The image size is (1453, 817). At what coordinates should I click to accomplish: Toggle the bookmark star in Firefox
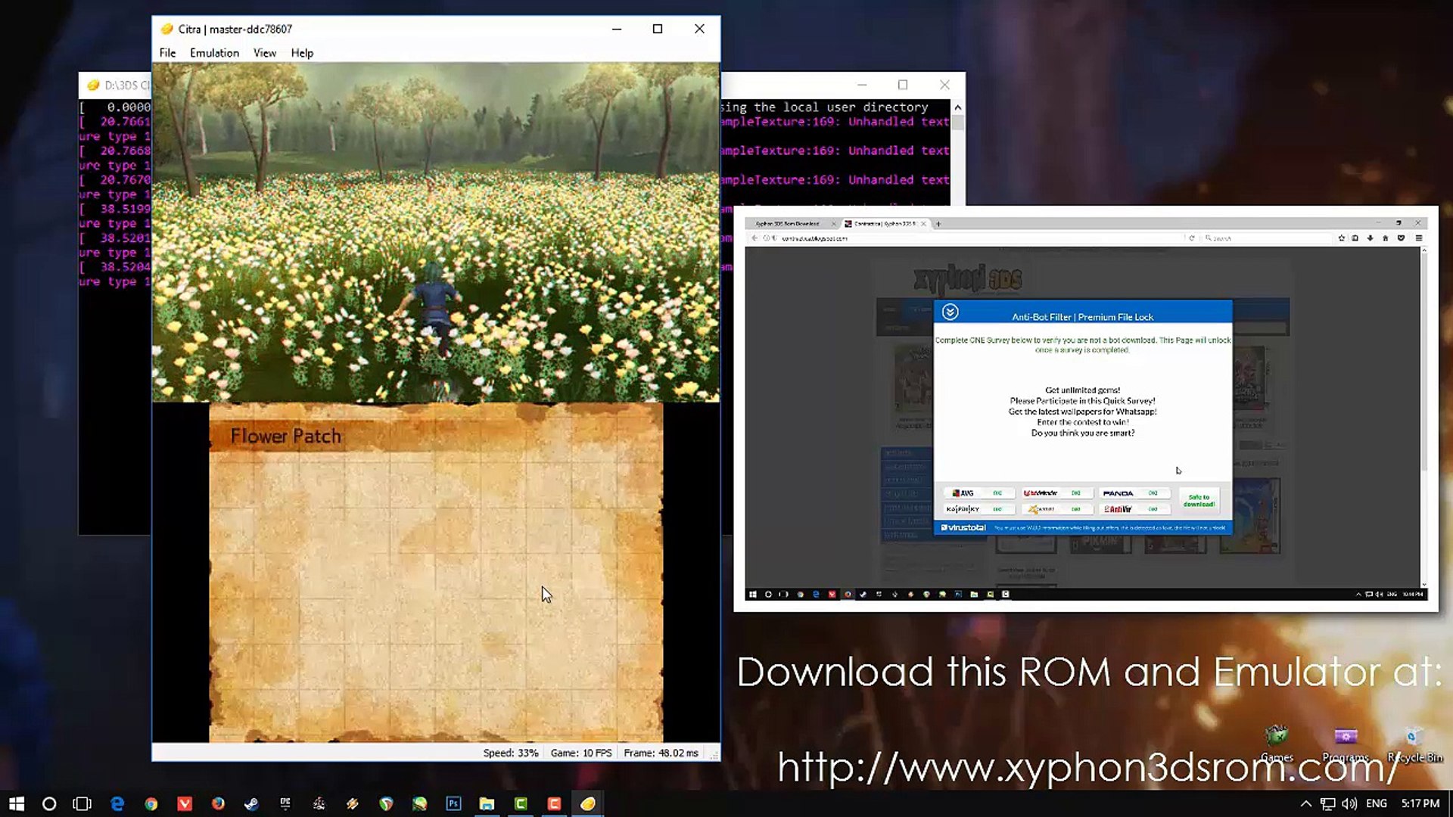1342,238
